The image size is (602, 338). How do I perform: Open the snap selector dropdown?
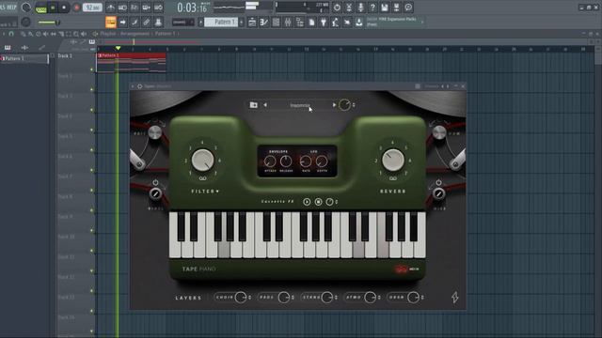[182, 23]
